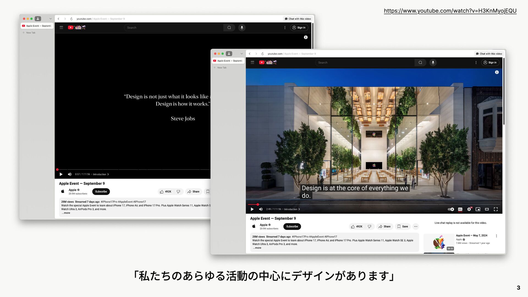The image size is (528, 297).
Task: Dislike the video in the front window
Action: (x=369, y=227)
